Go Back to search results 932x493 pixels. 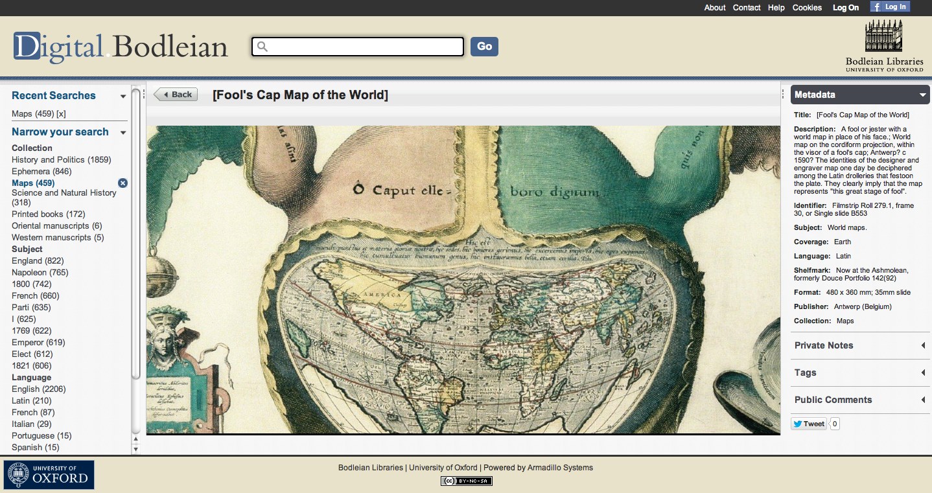coord(176,95)
